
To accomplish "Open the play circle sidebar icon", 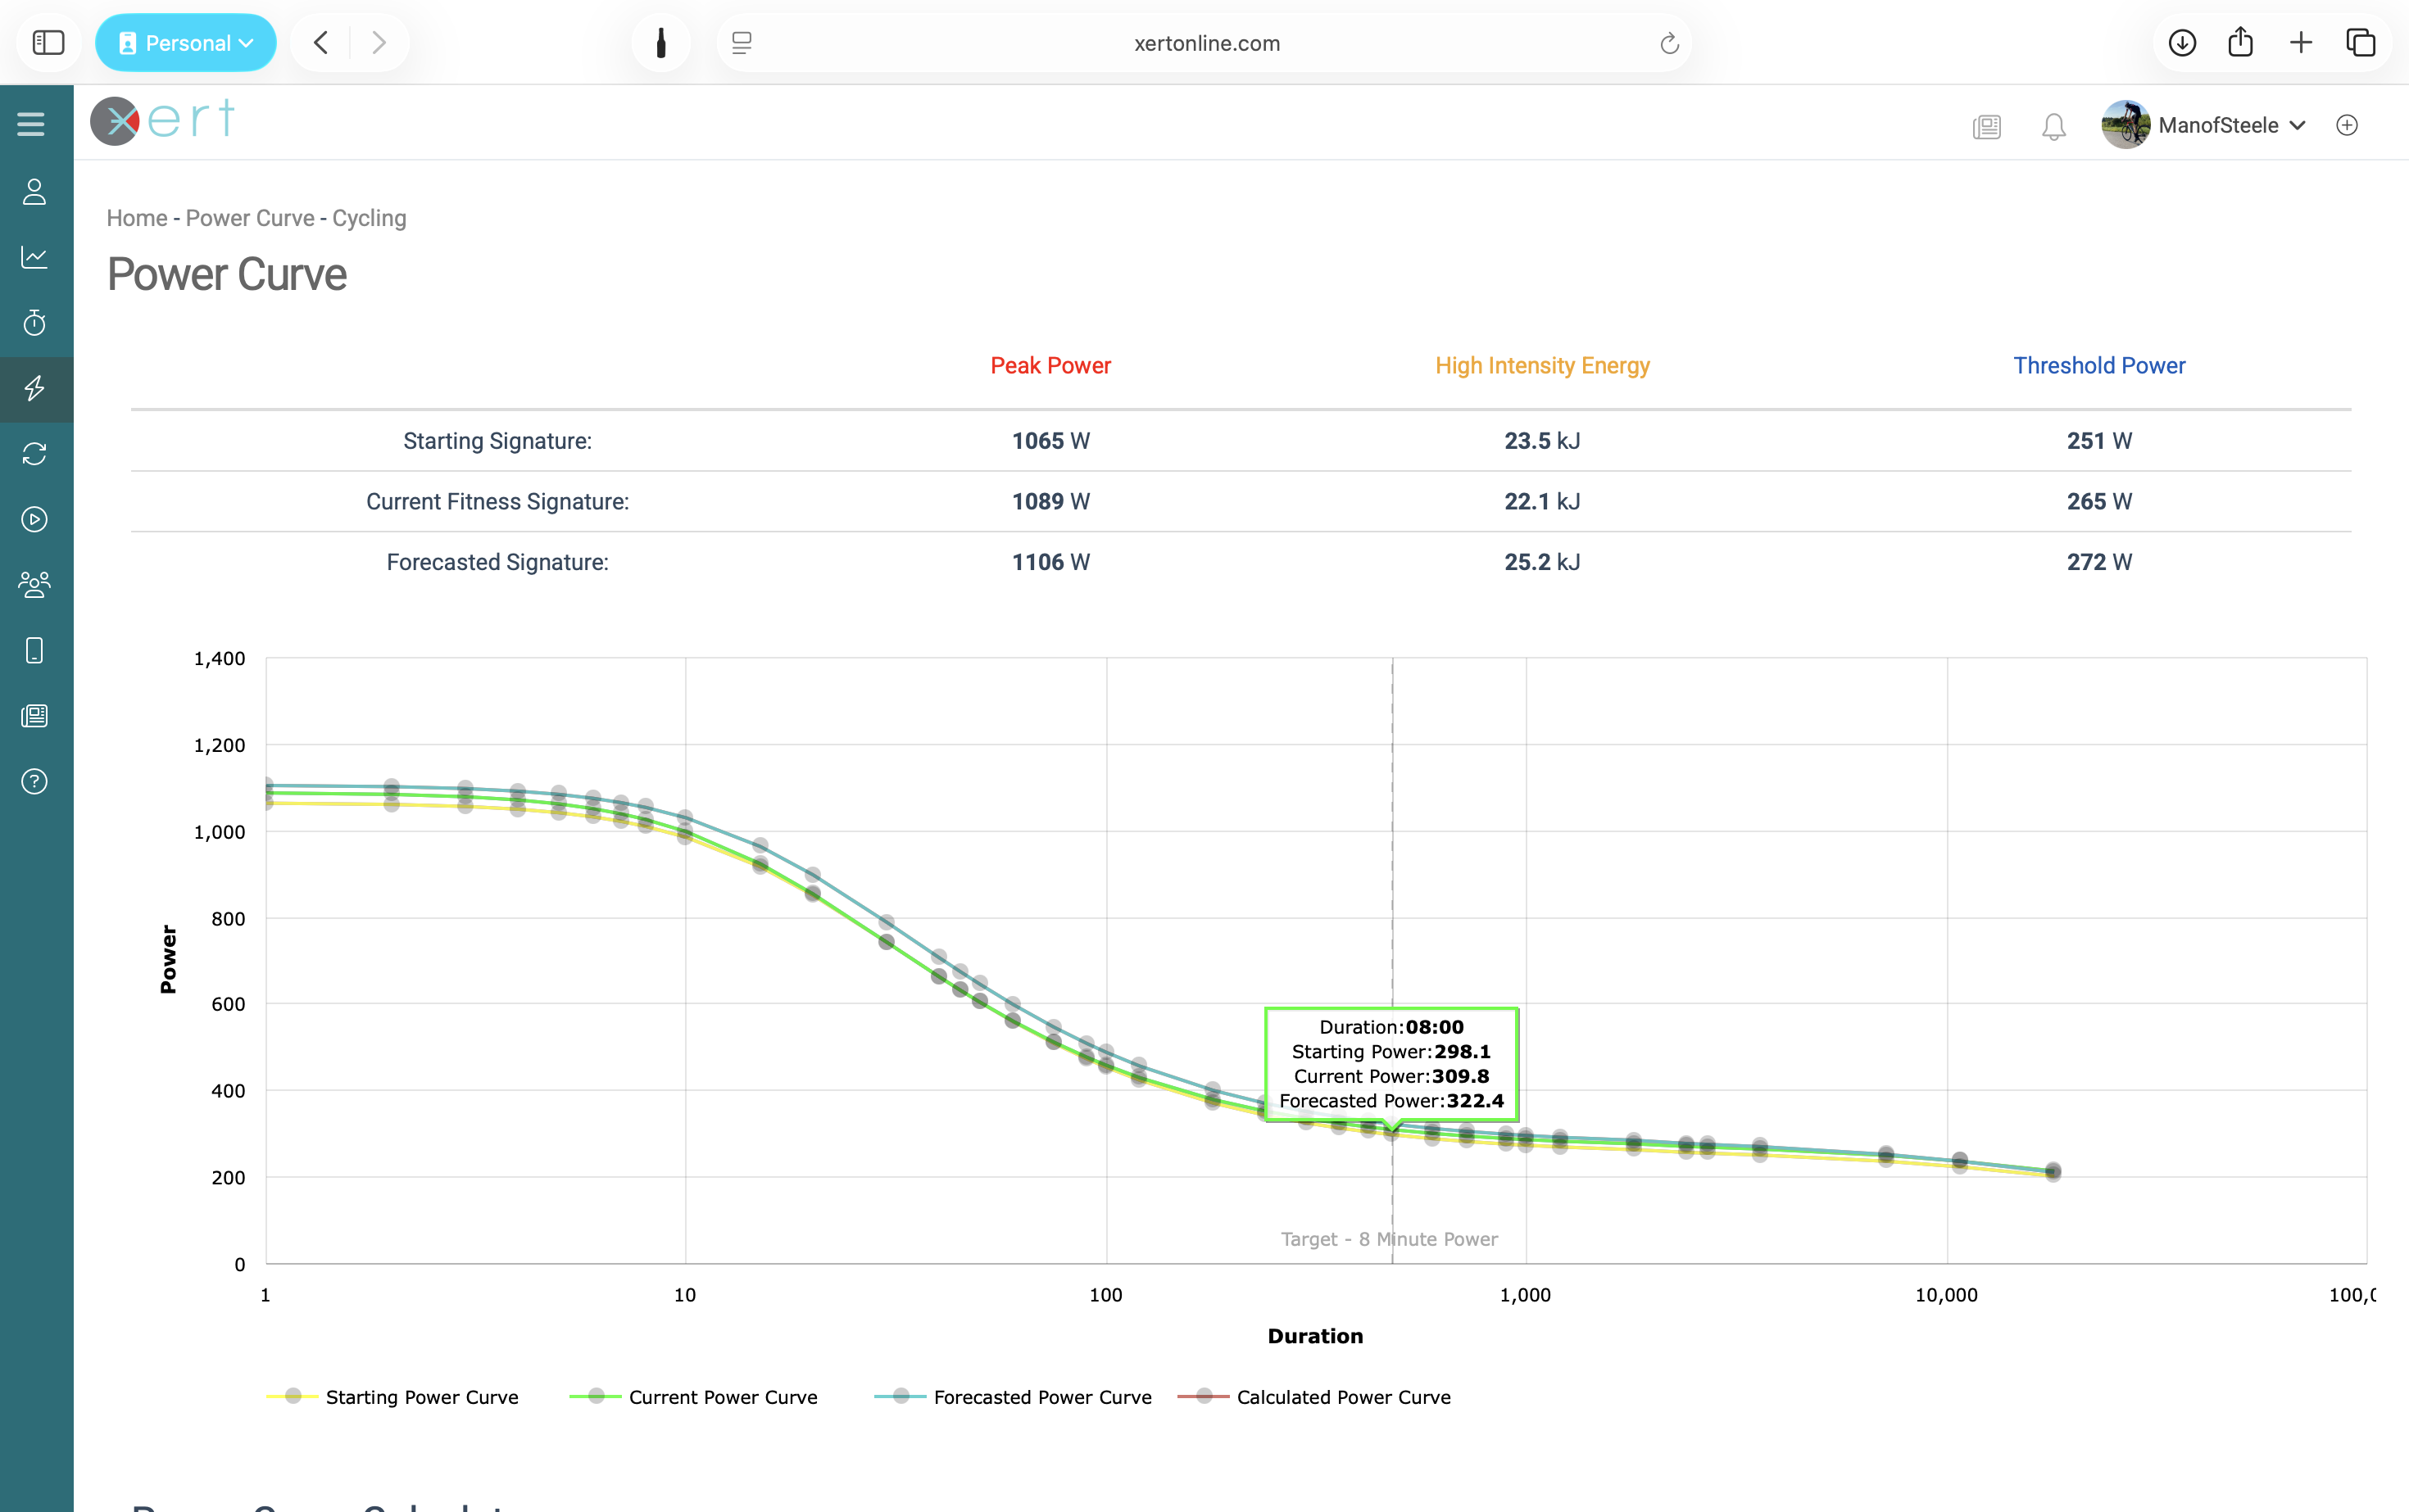I will click(x=35, y=519).
